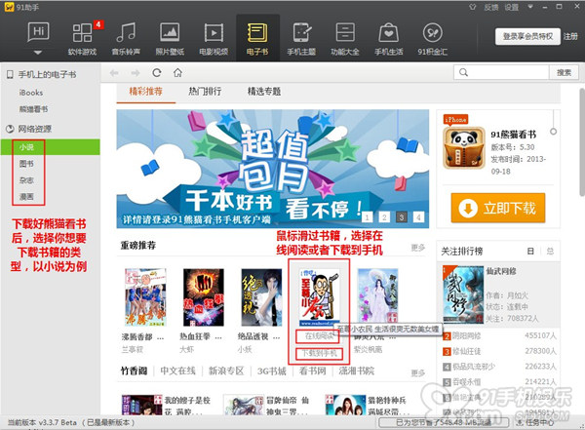Click the book search input field
This screenshot has width=585, height=430.
501,72
